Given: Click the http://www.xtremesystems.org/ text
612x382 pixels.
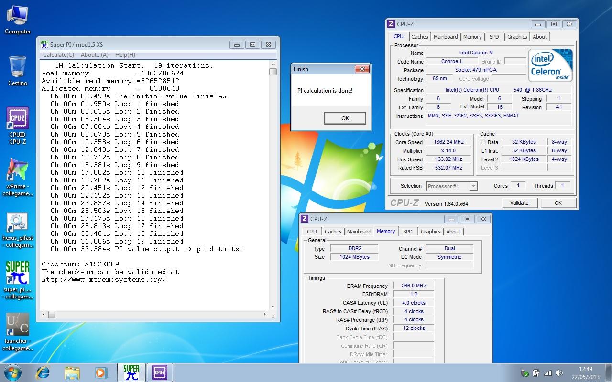Looking at the screenshot, I should click(x=104, y=279).
